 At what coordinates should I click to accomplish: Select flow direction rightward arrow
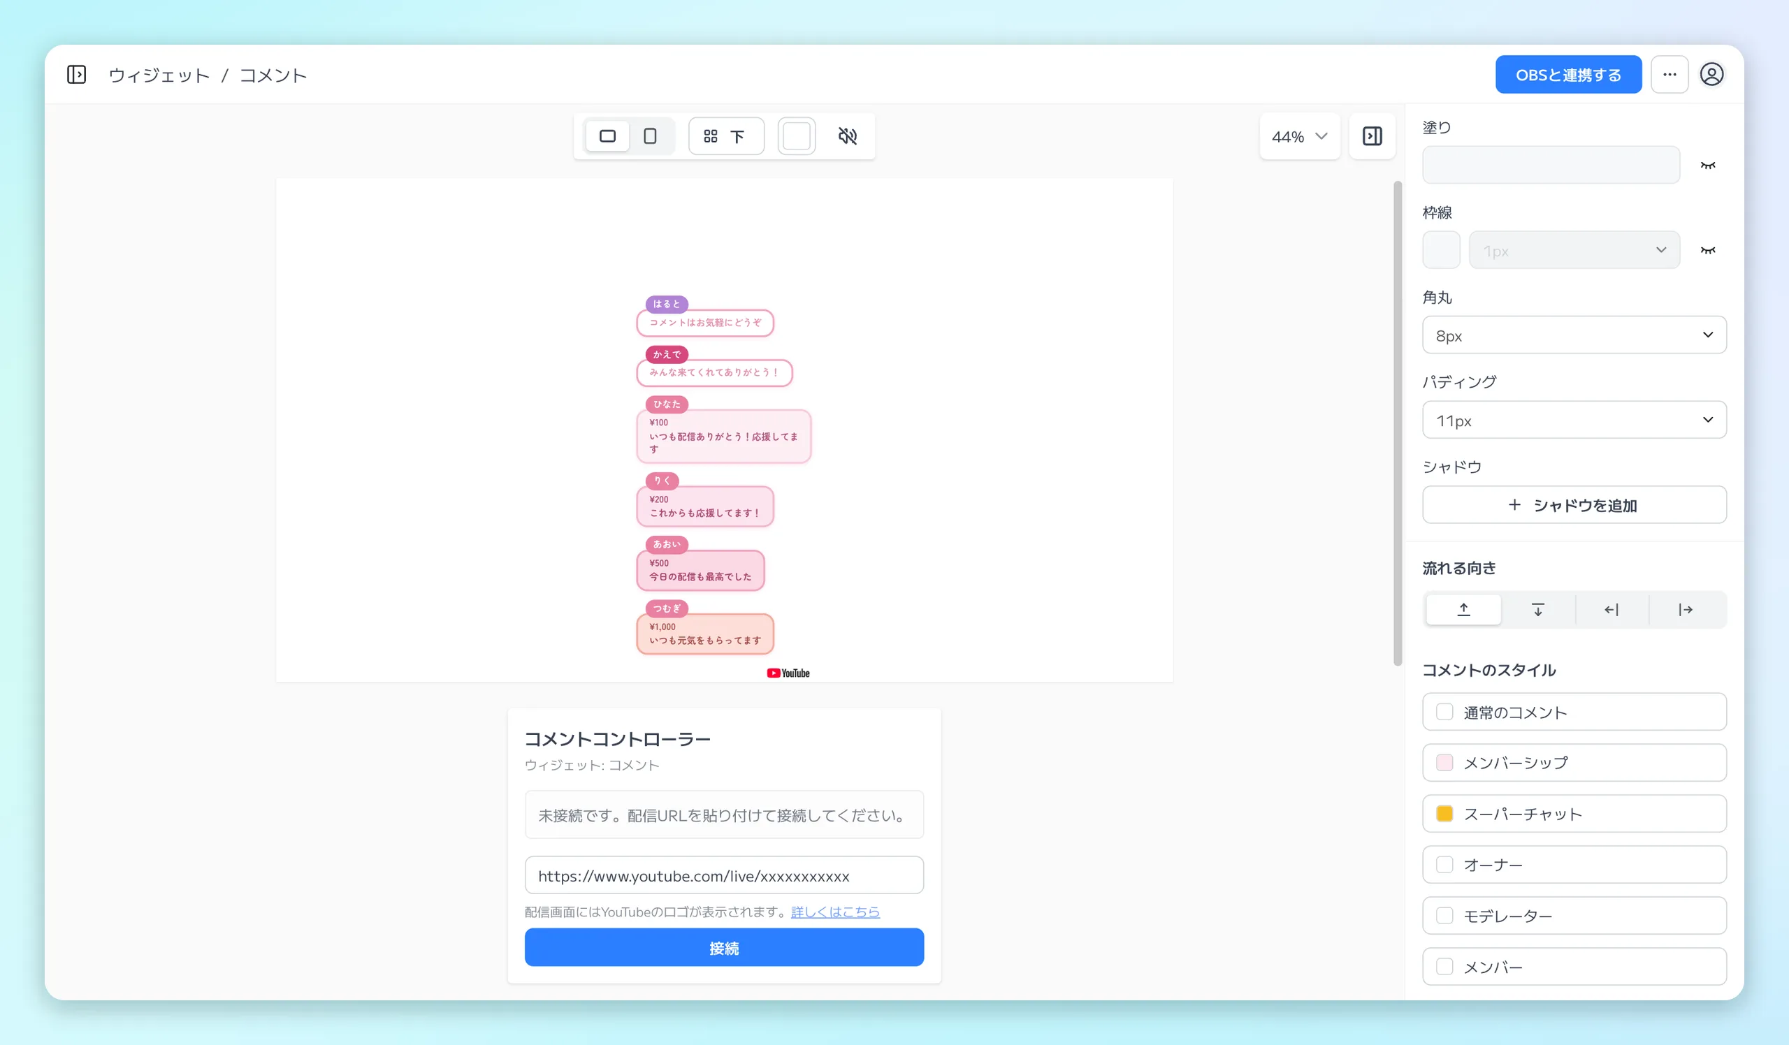[x=1686, y=610]
